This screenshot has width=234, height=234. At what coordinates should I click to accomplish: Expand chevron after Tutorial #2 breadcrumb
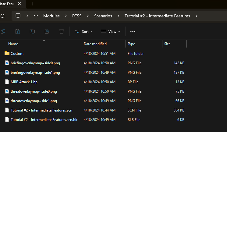197,16
